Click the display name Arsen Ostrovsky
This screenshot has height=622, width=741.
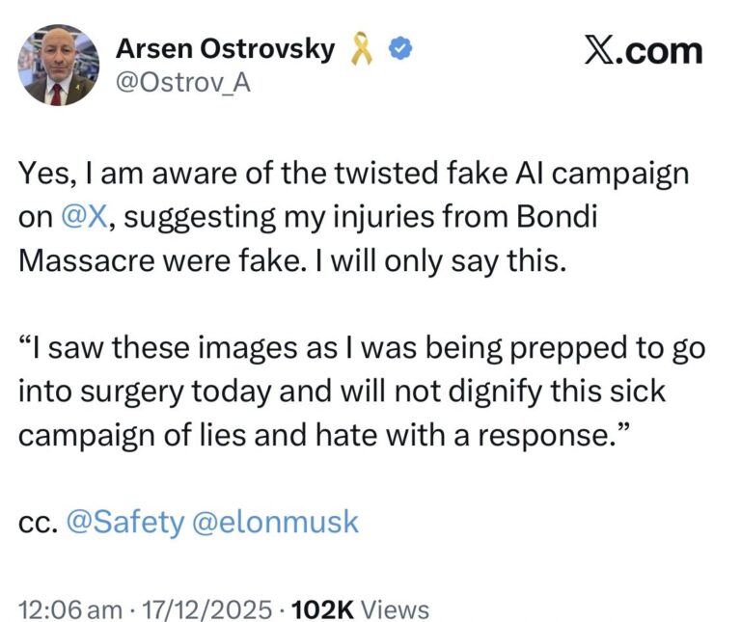pyautogui.click(x=225, y=48)
